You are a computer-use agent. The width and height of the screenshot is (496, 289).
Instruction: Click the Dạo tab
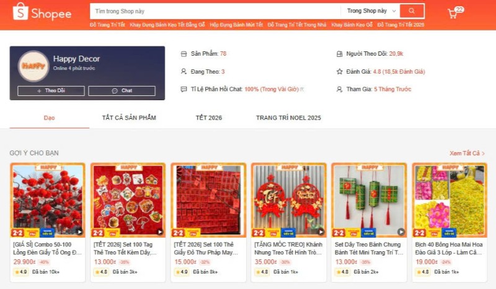click(50, 118)
